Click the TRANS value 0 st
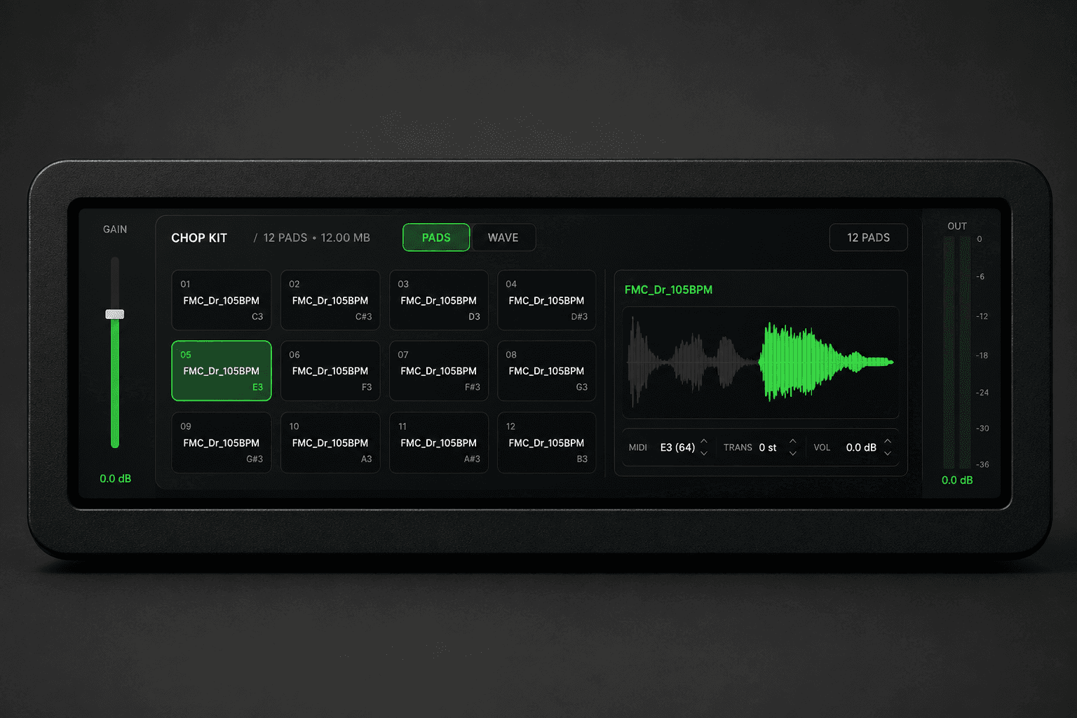This screenshot has height=718, width=1077. tap(768, 447)
